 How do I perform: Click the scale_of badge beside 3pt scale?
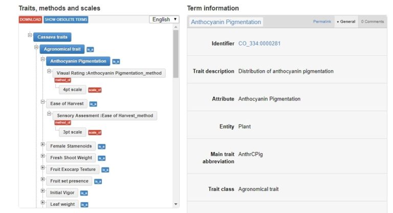(x=95, y=133)
